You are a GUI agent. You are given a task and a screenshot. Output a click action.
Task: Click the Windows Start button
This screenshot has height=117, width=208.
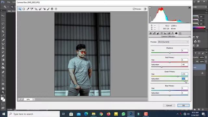4,114
